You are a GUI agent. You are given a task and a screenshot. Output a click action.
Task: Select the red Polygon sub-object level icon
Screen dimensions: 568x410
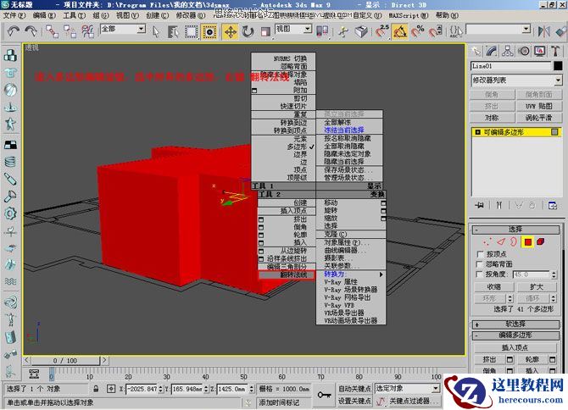(527, 241)
